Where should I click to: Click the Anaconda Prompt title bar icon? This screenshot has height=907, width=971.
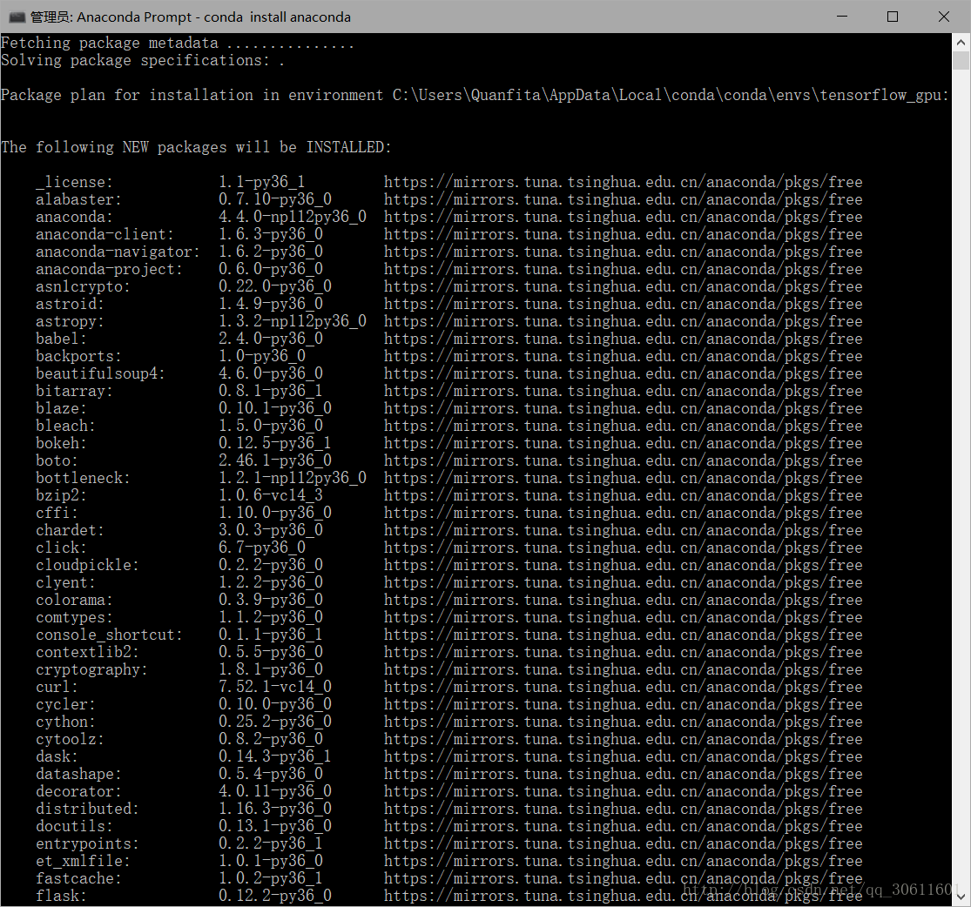pyautogui.click(x=17, y=17)
